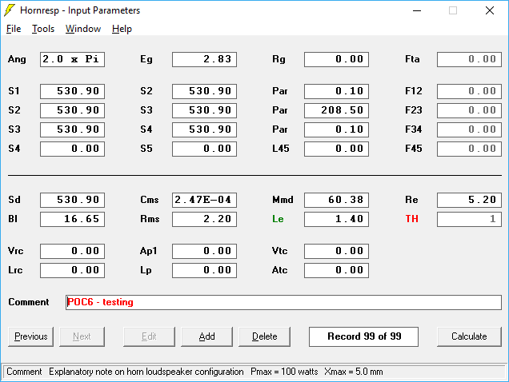The image size is (509, 382).
Task: Click the Comment text field
Action: 283,302
